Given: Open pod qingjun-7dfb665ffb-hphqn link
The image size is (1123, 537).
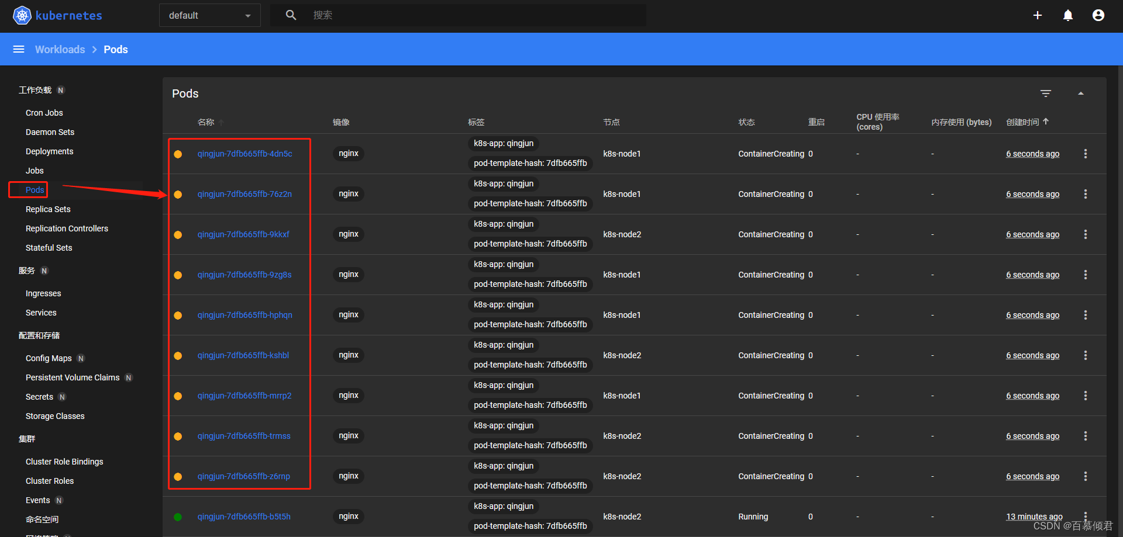Looking at the screenshot, I should [244, 315].
